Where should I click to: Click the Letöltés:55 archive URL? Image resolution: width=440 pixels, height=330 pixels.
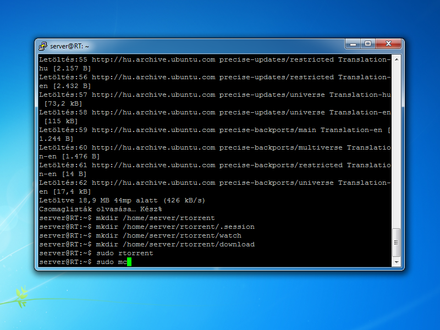click(x=153, y=59)
